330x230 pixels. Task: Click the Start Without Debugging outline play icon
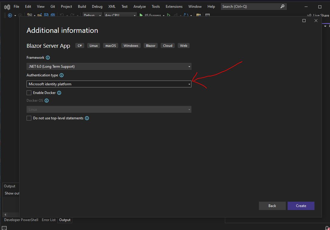click(168, 15)
